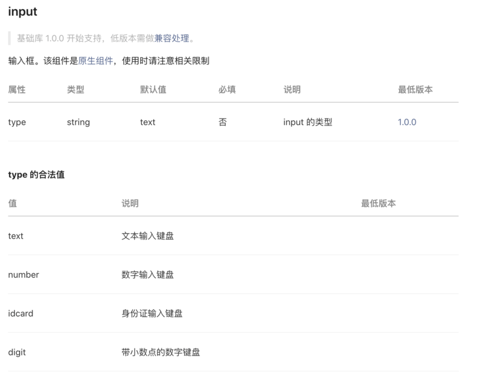This screenshot has height=384, width=483.
Task: Open the 1.0.0 version link for type
Action: (x=407, y=122)
